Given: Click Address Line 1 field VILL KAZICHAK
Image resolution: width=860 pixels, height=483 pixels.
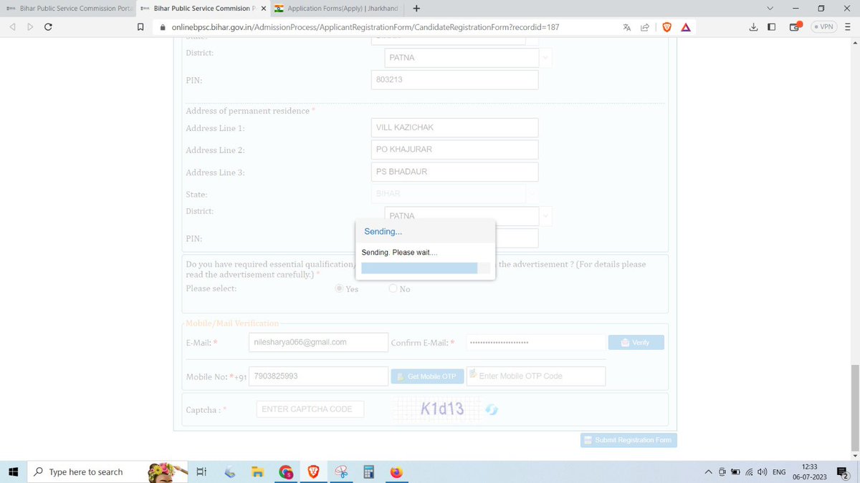Looking at the screenshot, I should 454,127.
